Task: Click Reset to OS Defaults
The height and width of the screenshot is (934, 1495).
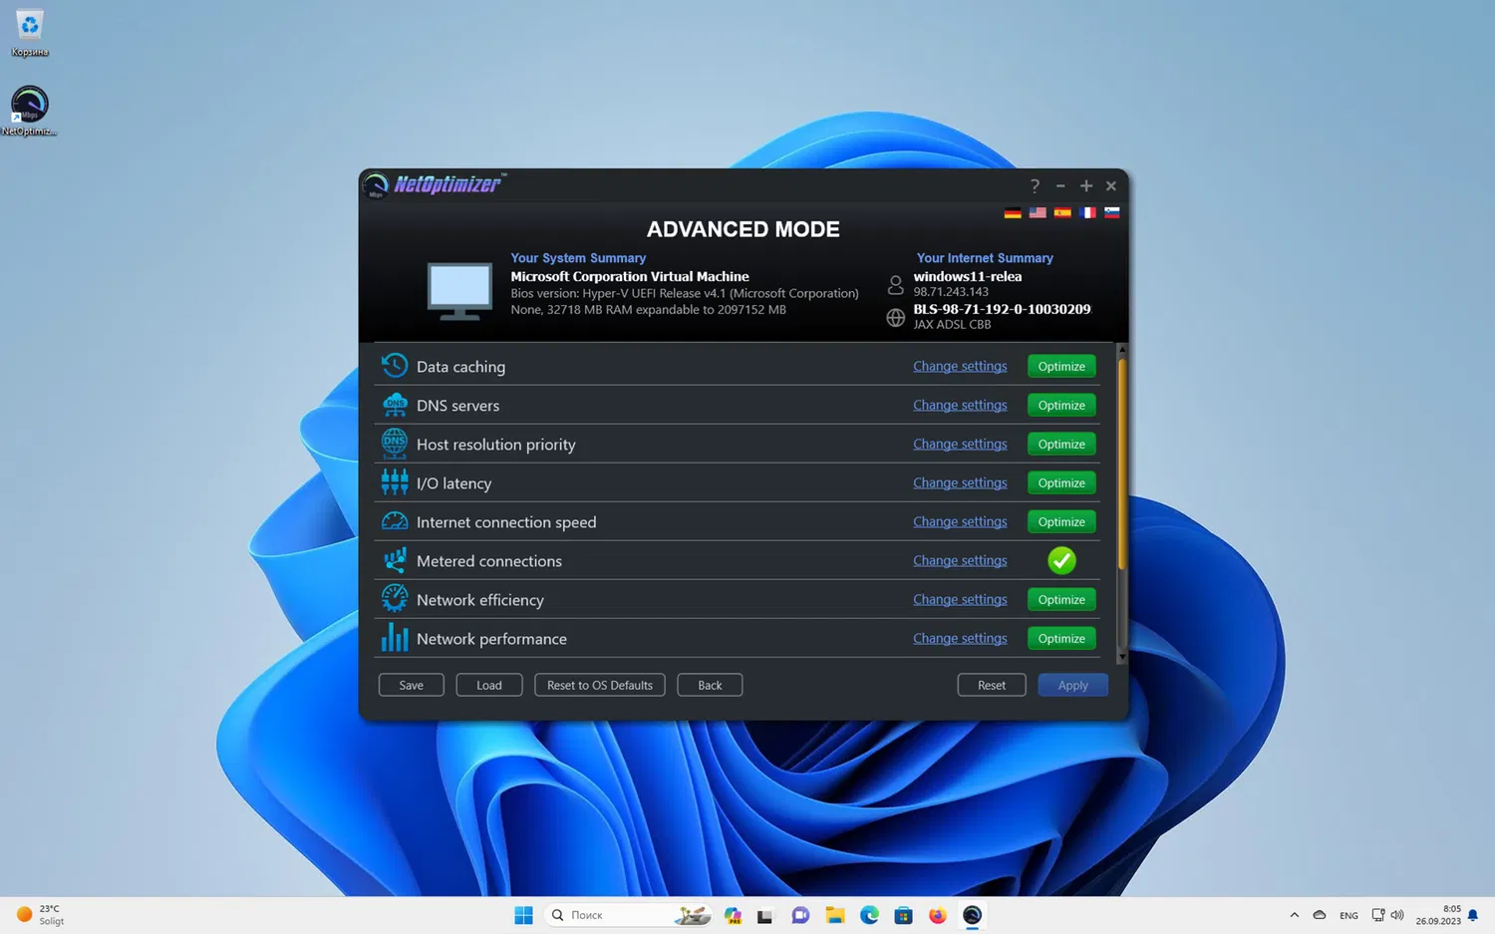Action: click(600, 685)
